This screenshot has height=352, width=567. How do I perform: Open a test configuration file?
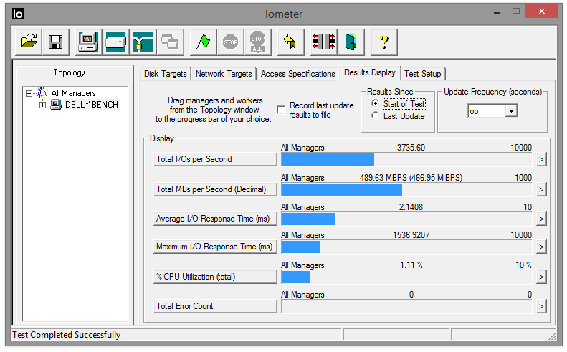coord(29,42)
